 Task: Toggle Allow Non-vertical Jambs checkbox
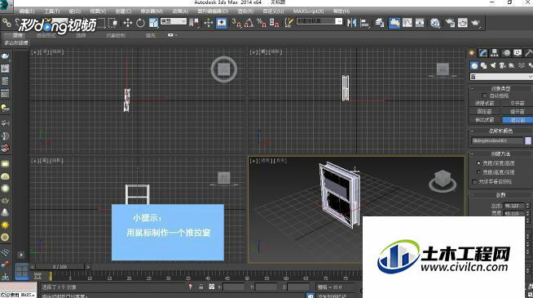[x=474, y=181]
